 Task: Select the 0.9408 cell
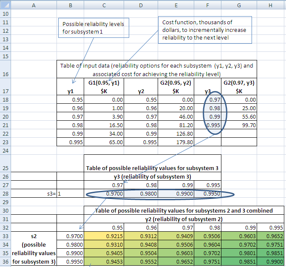tap(141, 244)
